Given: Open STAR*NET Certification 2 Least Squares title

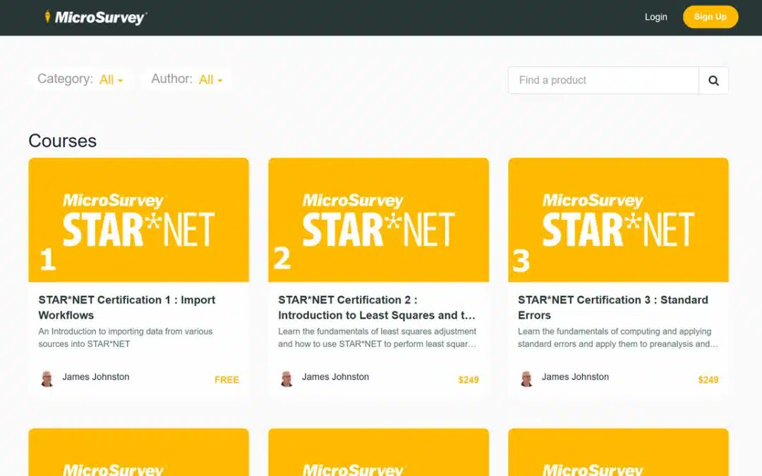Looking at the screenshot, I should tap(377, 307).
